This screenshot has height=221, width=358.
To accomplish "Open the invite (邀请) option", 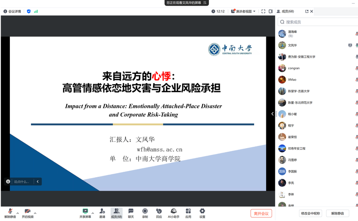I will [x=102, y=212].
